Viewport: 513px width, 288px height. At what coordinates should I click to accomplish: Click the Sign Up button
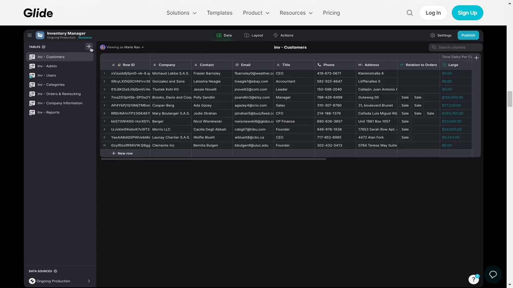click(x=467, y=13)
